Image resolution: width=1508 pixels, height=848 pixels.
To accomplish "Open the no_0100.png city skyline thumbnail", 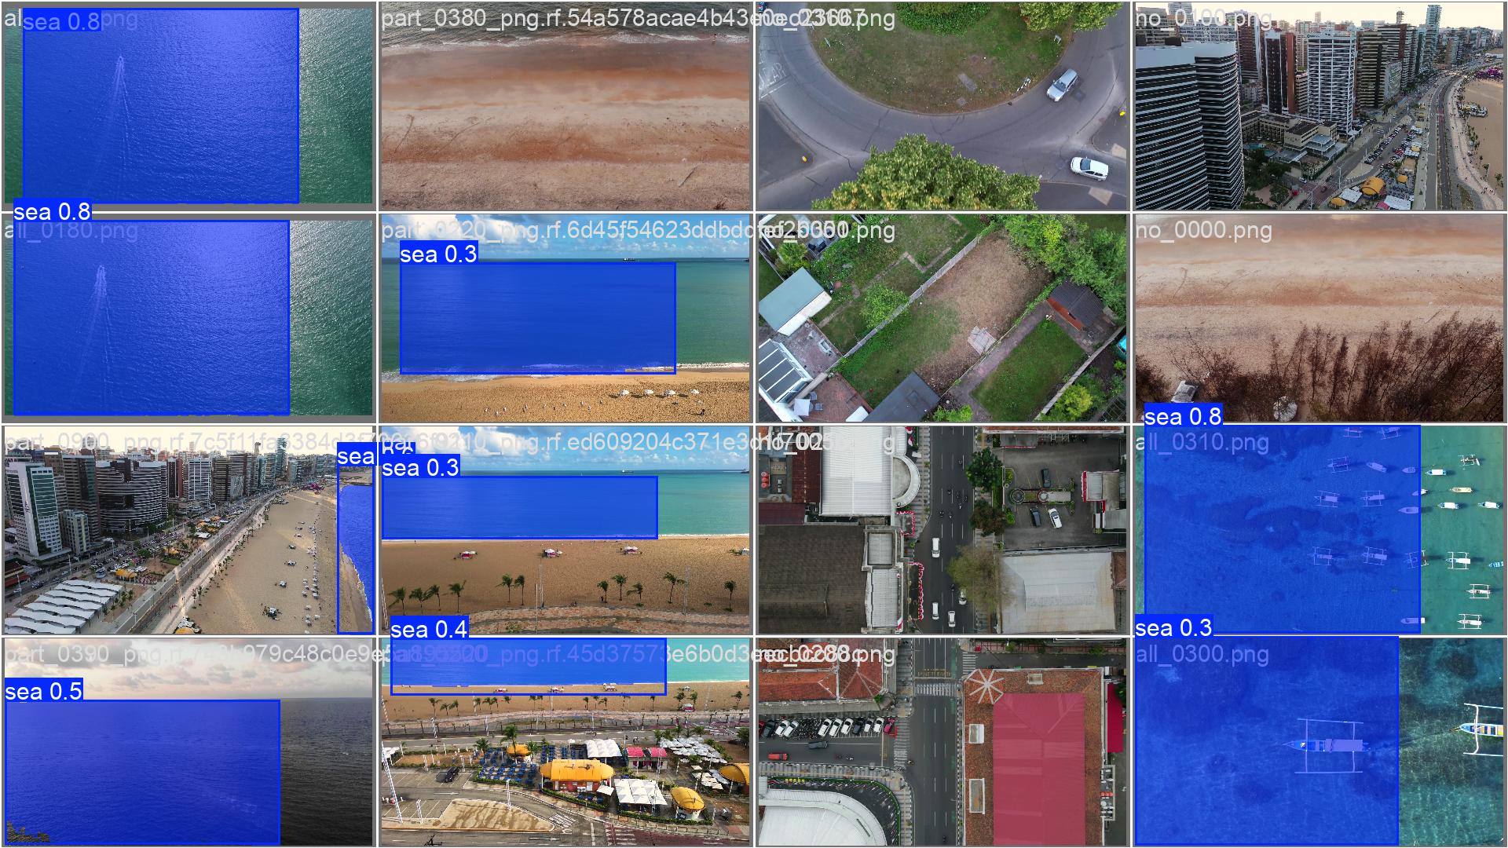I will pyautogui.click(x=1318, y=106).
